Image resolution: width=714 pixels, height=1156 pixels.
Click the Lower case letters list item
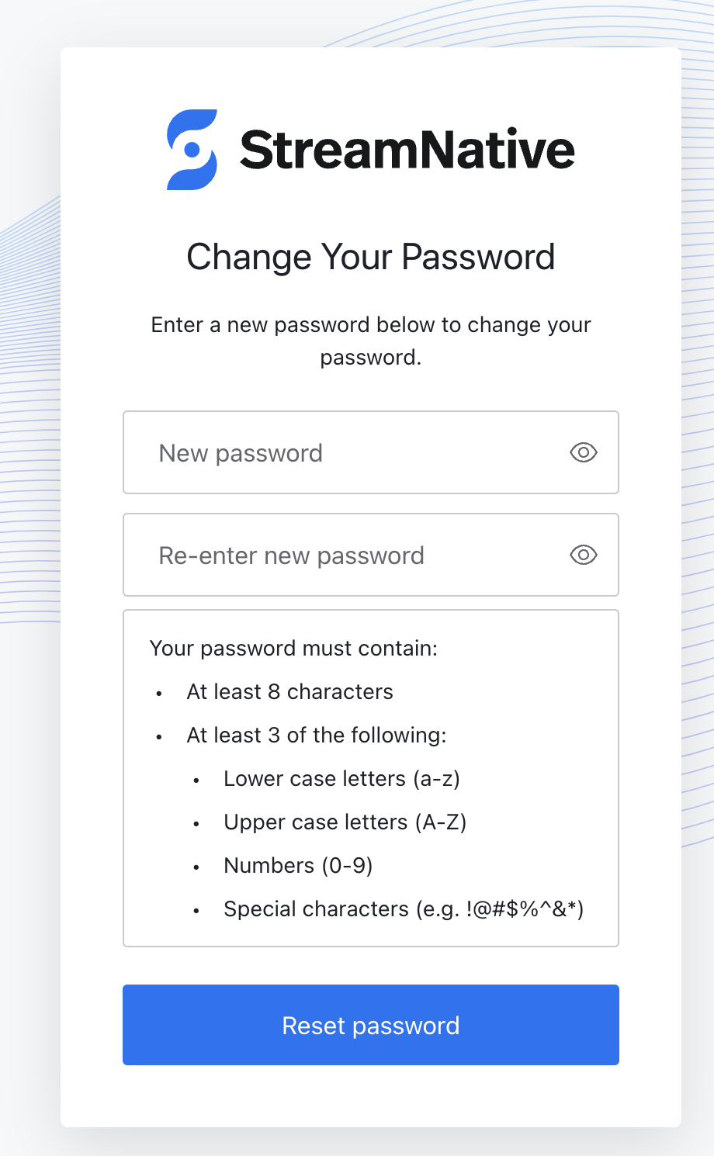(341, 778)
